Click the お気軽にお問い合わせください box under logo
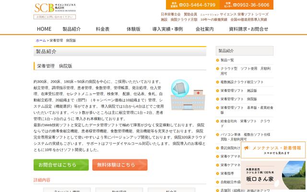Viewport: 307px width, 192px height. coord(55,17)
